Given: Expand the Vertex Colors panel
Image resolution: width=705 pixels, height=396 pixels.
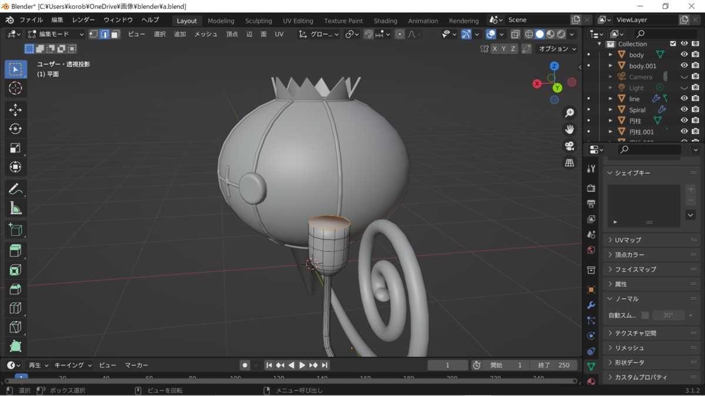Looking at the screenshot, I should click(x=652, y=255).
